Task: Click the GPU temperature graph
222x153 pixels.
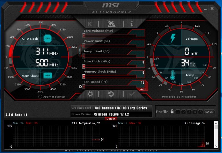Action: (x=56, y=136)
